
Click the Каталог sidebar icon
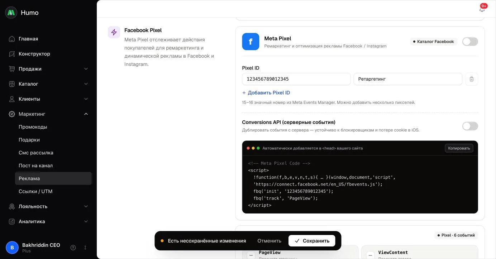(x=12, y=84)
